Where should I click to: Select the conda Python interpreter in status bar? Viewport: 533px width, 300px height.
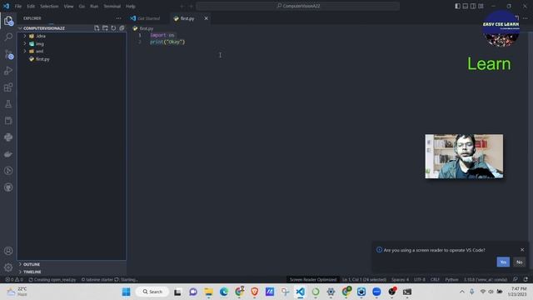pos(486,280)
